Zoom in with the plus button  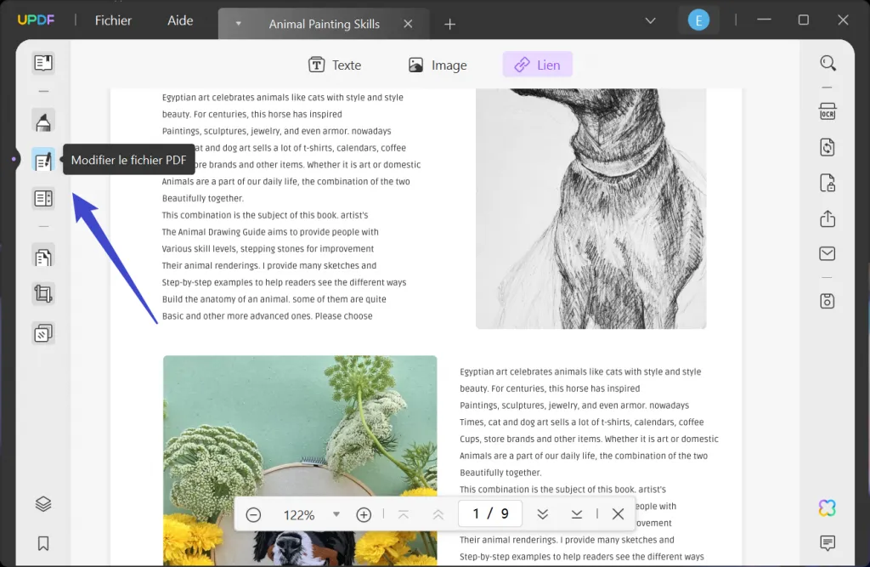(x=364, y=515)
